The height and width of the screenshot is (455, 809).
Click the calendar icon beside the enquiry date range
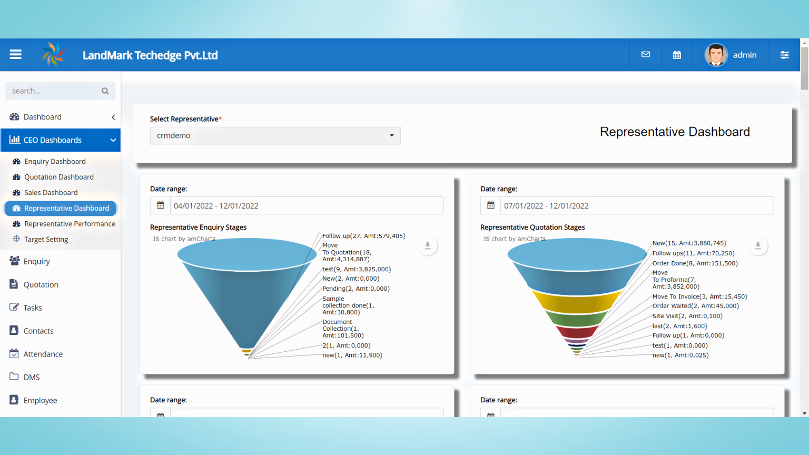[x=160, y=205]
